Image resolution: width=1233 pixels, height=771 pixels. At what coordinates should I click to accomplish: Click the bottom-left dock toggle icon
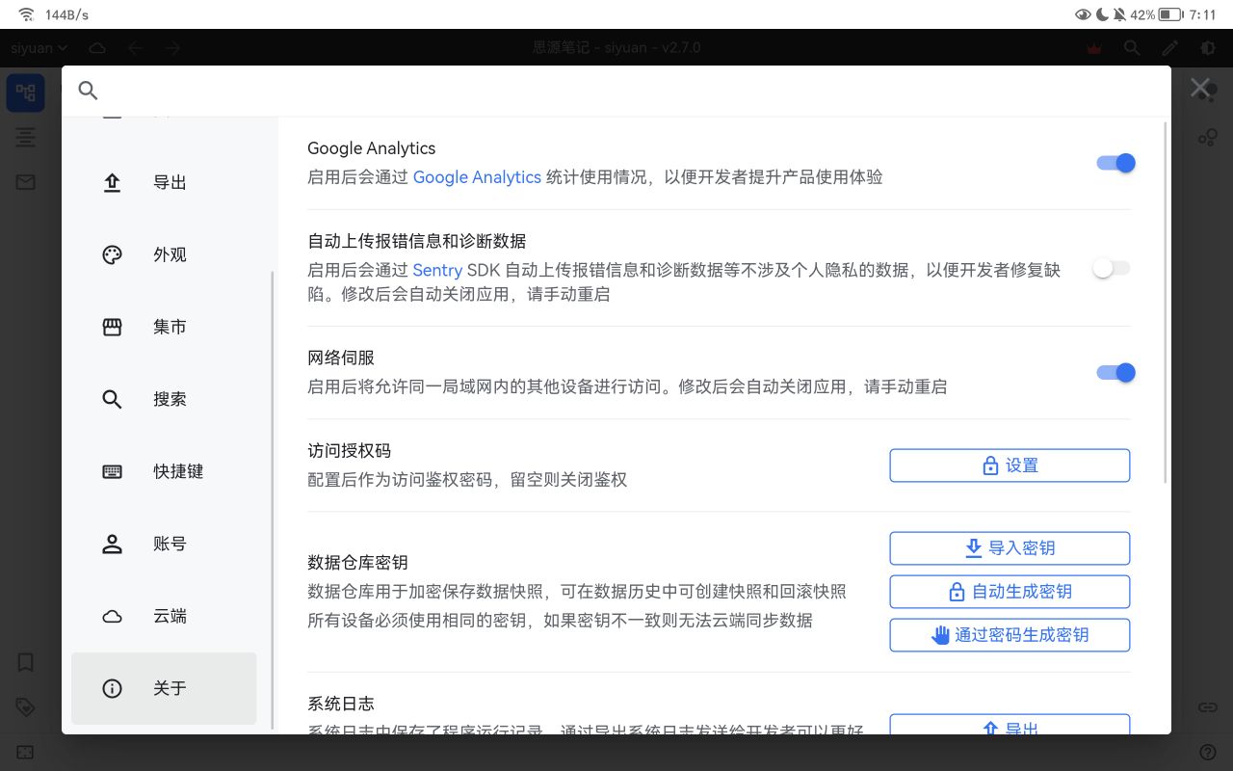click(25, 752)
